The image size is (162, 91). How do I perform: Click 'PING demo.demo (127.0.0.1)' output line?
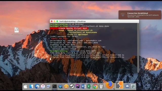click(76, 53)
